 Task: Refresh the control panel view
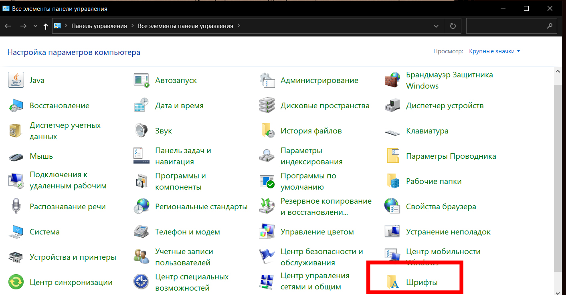pos(453,26)
